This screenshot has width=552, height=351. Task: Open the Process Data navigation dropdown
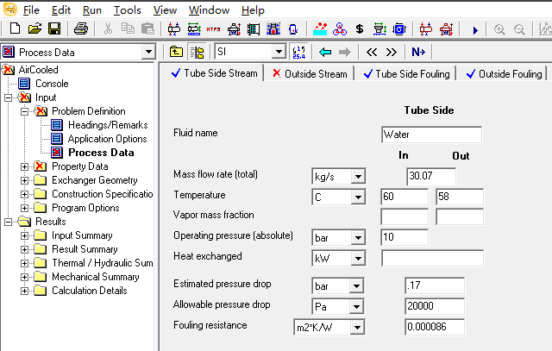148,52
